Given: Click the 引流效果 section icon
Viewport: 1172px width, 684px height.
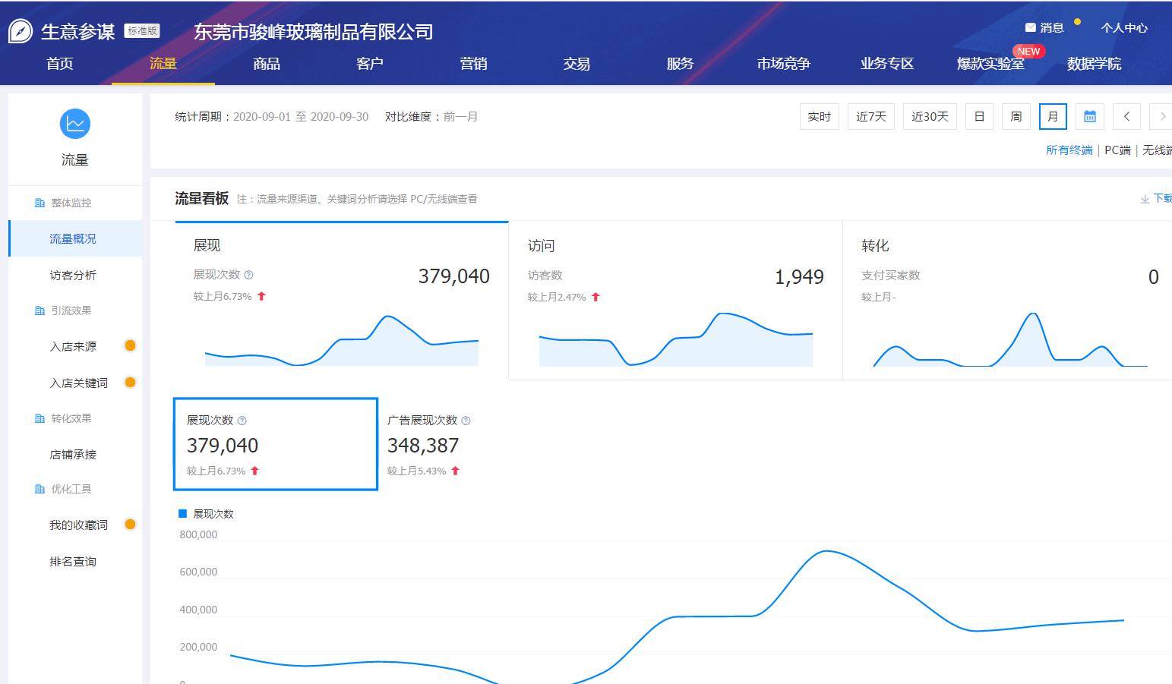Looking at the screenshot, I should click(39, 310).
